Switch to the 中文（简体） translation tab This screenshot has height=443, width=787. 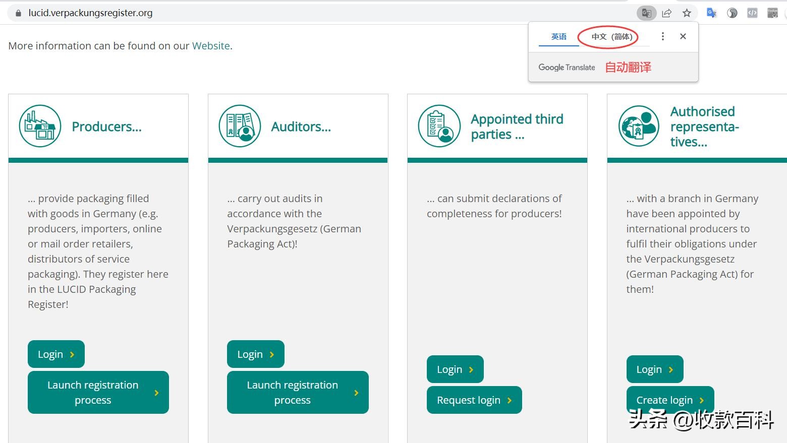point(612,37)
